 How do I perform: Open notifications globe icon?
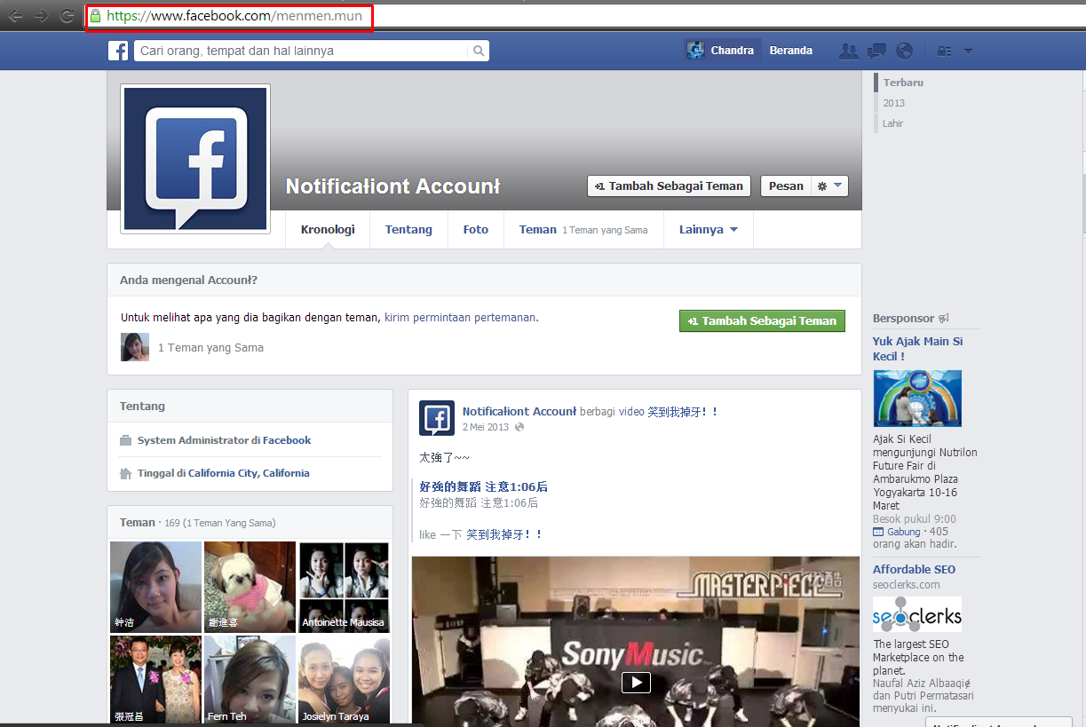coord(904,51)
